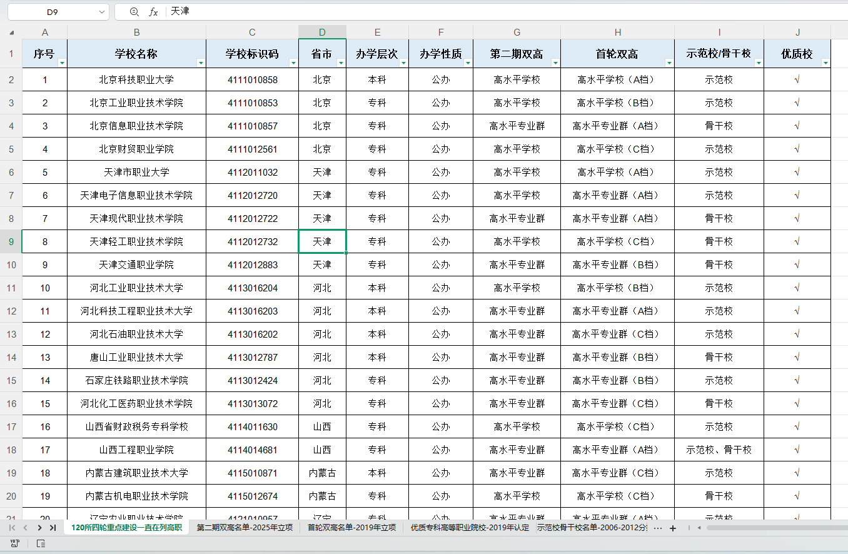Open the 学校名称 filter dropdown
Screen dimensions: 848x554
201,63
